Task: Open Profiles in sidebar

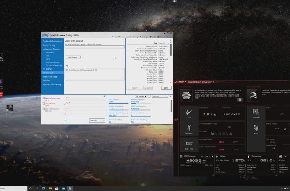Action: pyautogui.click(x=47, y=81)
